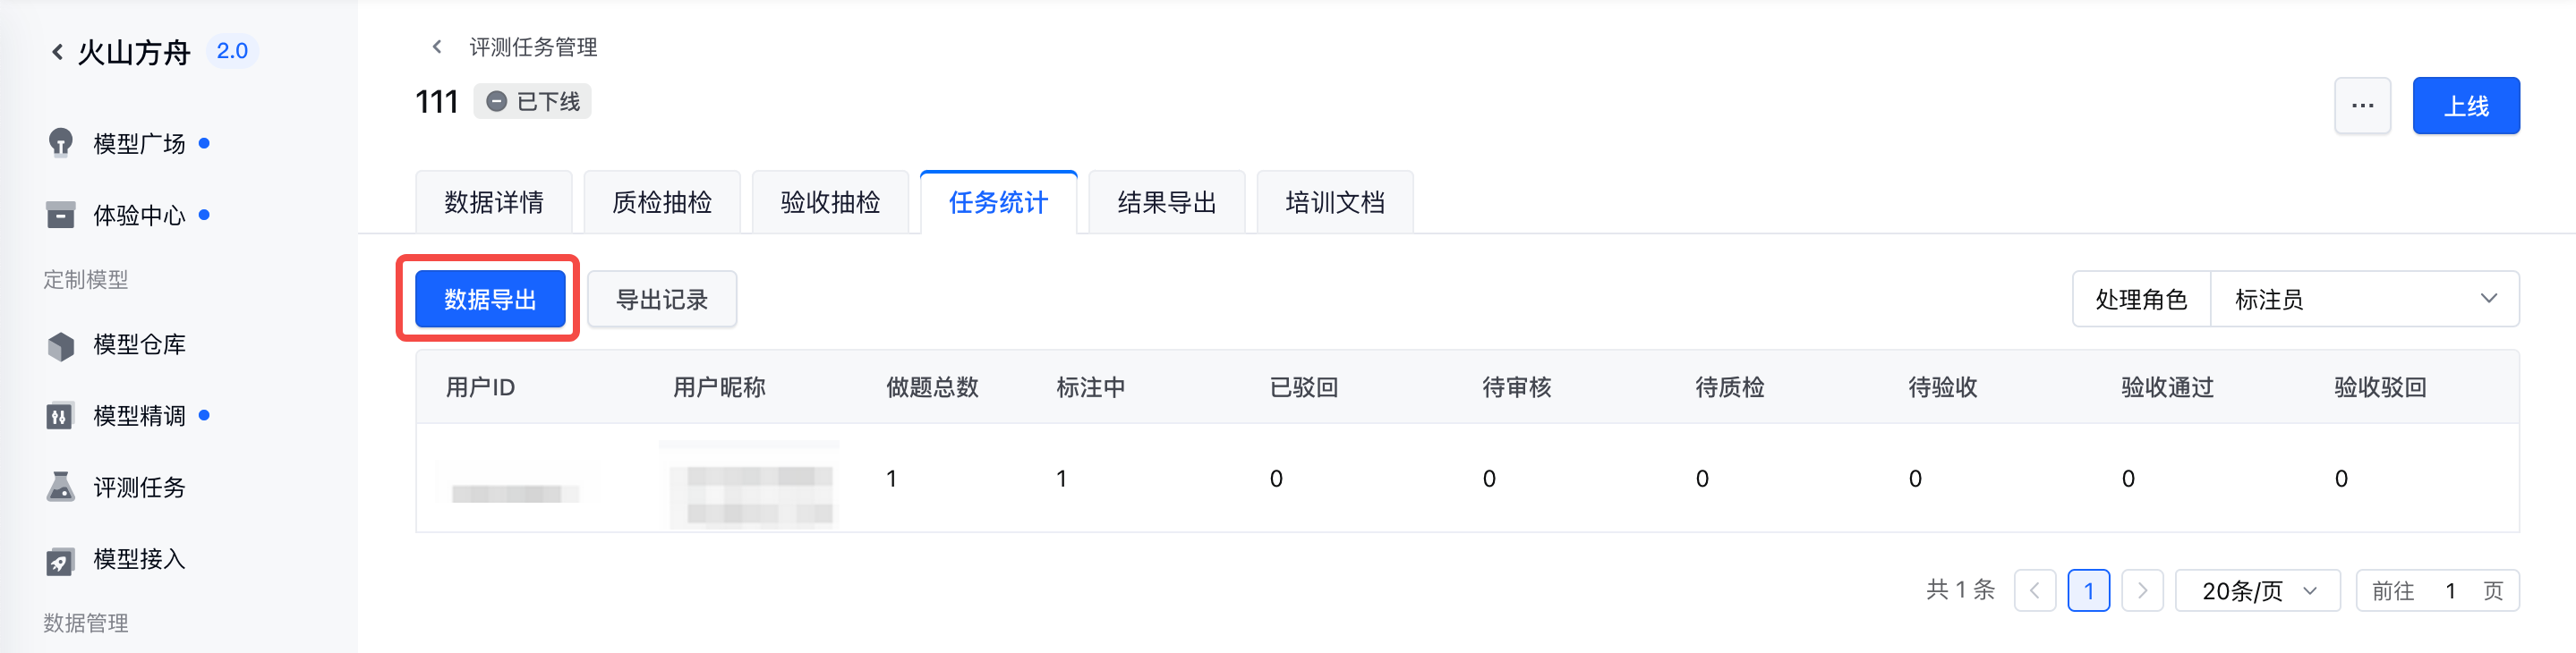This screenshot has height=653, width=2576.
Task: Click the blue 上线 button
Action: click(2466, 105)
